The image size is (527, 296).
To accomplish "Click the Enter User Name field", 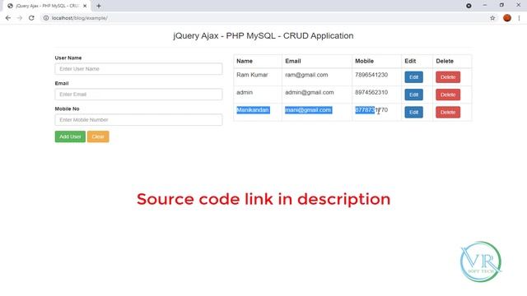I will click(138, 69).
